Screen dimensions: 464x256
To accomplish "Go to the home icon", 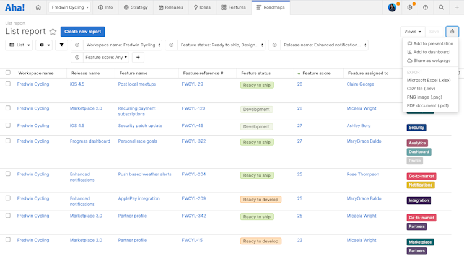I will point(38,7).
